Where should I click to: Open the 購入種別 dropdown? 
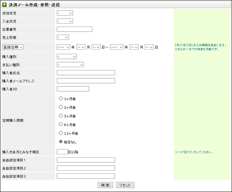[67, 57]
